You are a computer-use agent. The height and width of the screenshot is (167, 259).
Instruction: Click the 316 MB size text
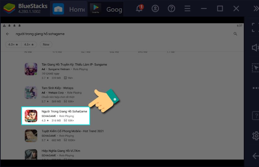56,120
